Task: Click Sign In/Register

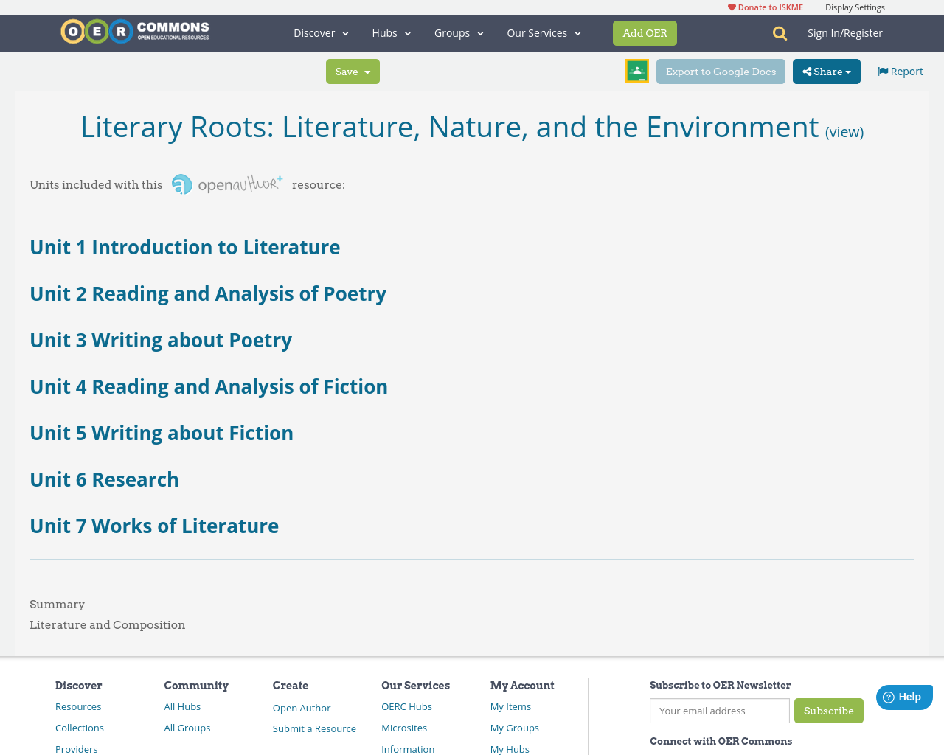Action: (x=844, y=32)
